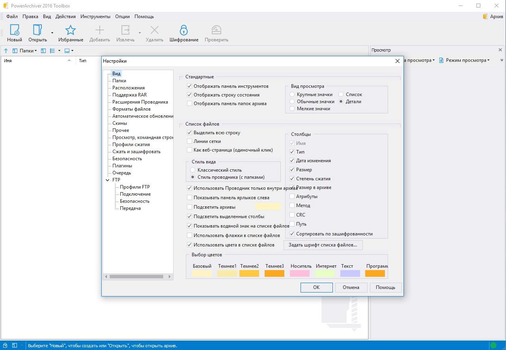Click the OK button
Screen dimensions: 506x350
tap(316, 287)
